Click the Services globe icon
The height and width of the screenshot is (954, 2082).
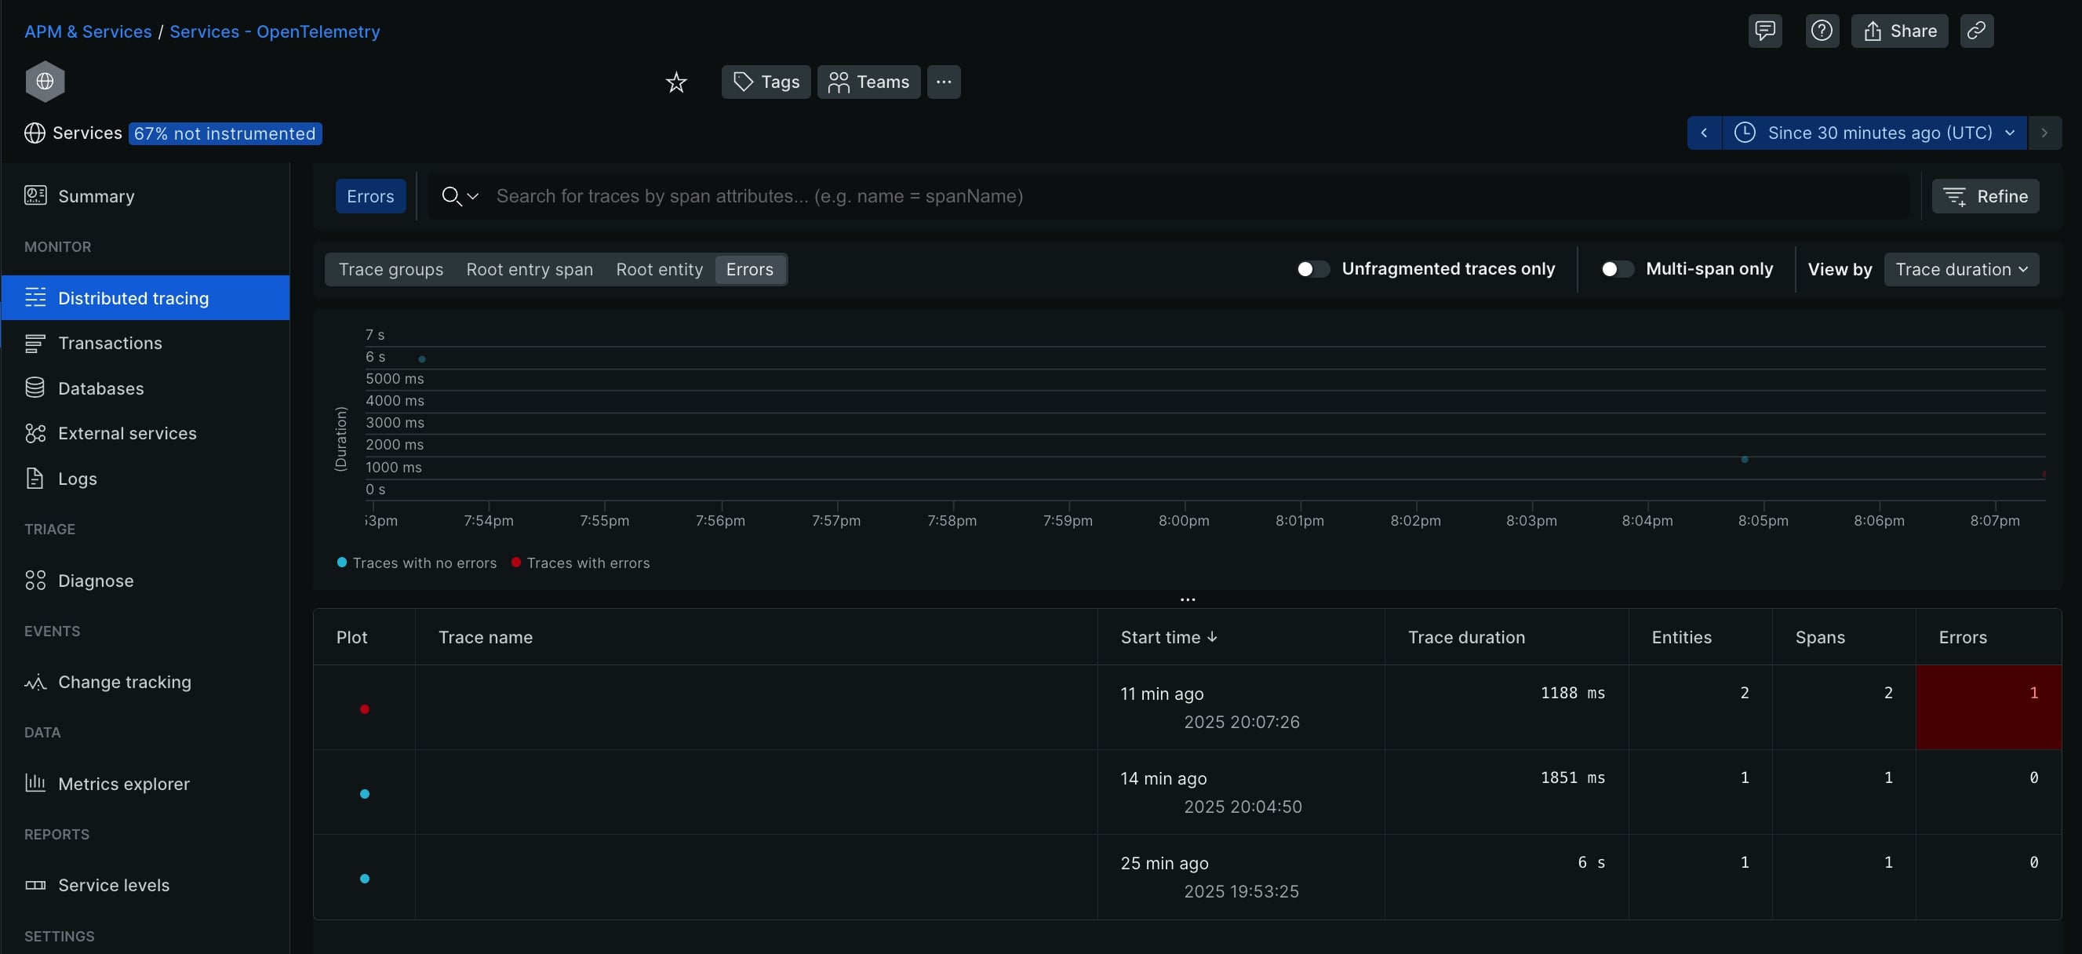(35, 133)
